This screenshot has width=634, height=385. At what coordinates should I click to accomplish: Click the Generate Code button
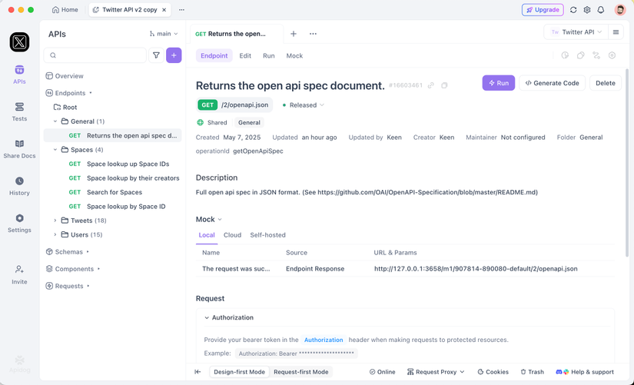pyautogui.click(x=552, y=83)
